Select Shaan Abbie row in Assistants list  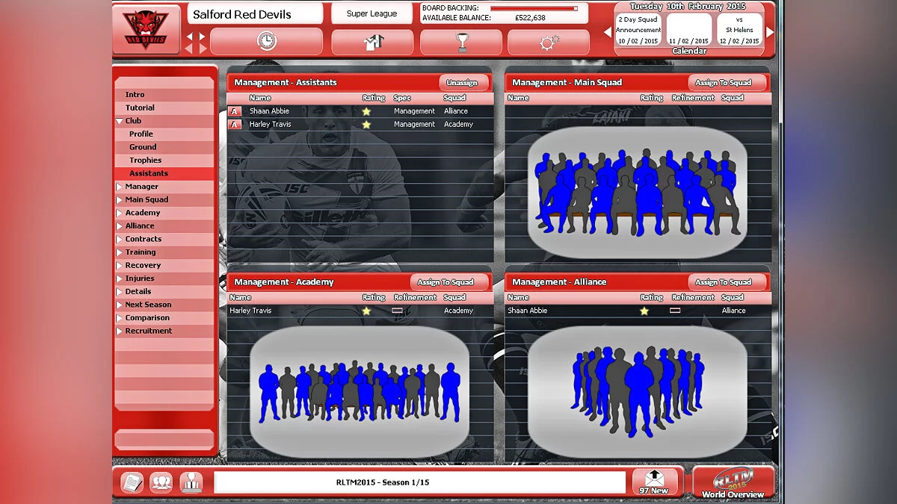[360, 111]
